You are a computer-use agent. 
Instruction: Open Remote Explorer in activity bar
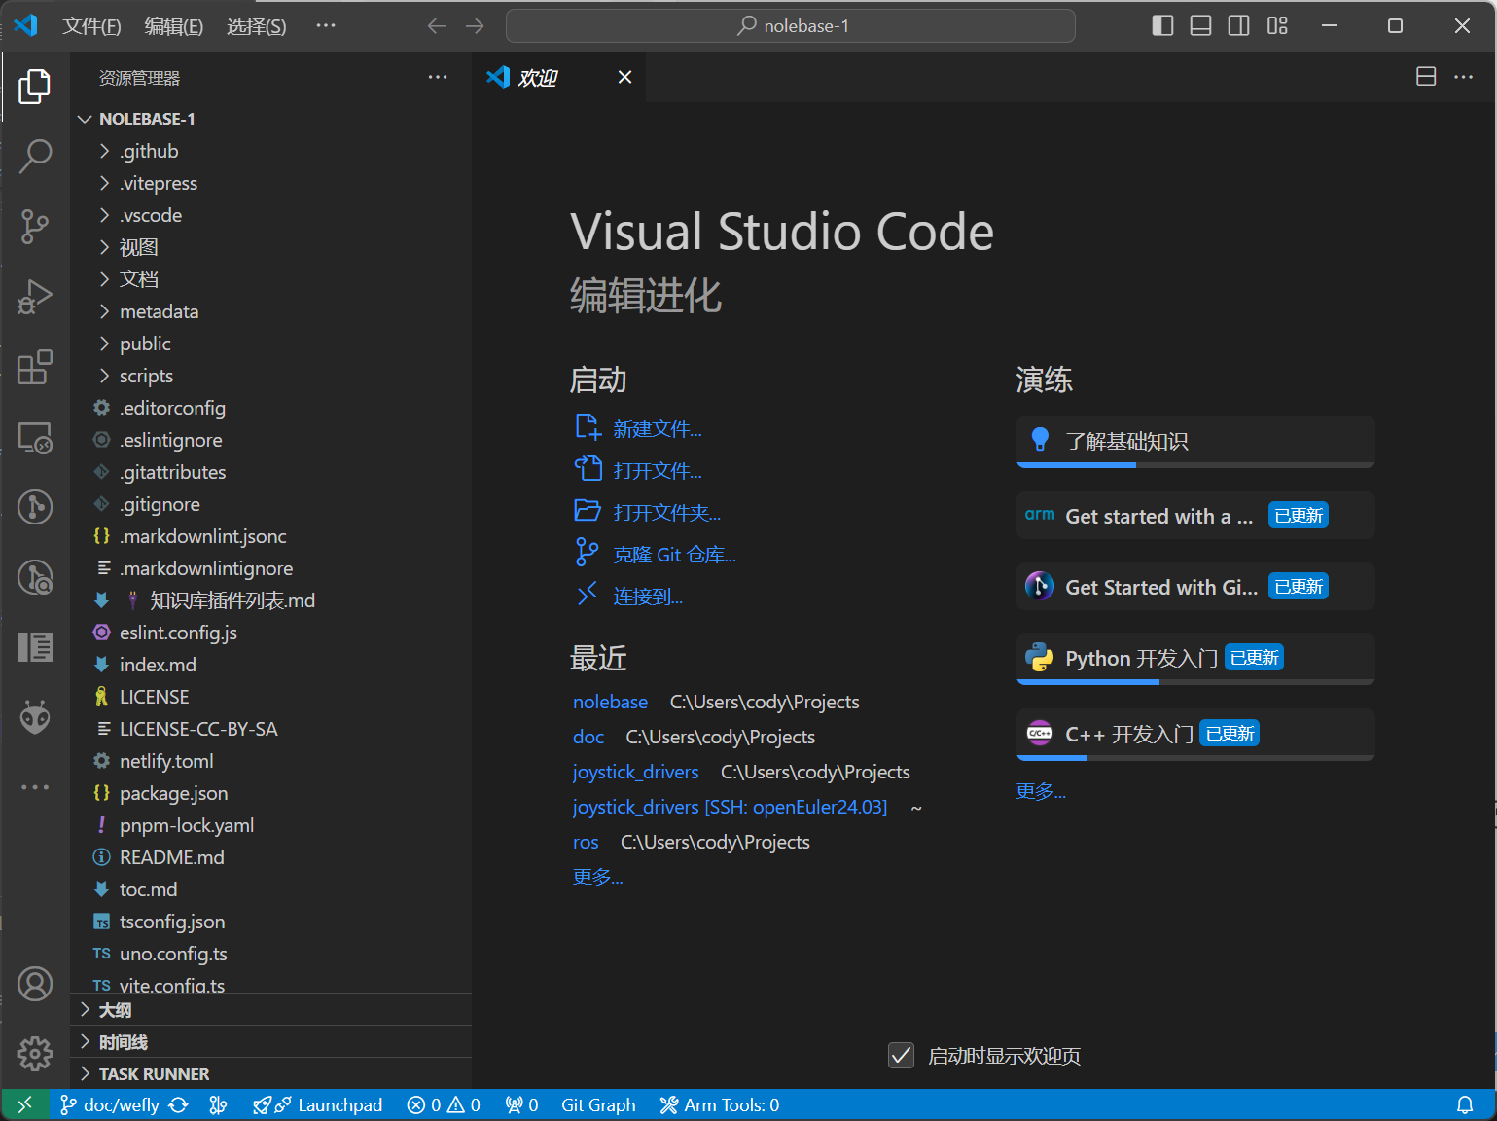coord(35,438)
